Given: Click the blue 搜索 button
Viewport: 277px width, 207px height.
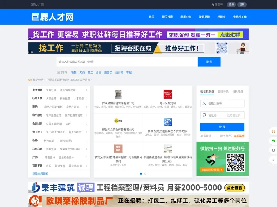Looking at the screenshot, I should pos(209,62).
